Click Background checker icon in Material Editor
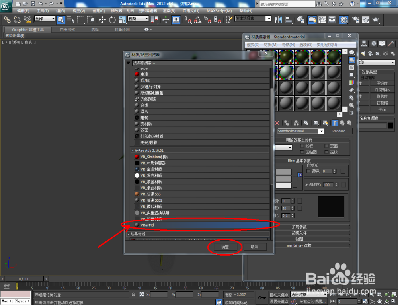Screen dimensions: 398x305 (351, 68)
